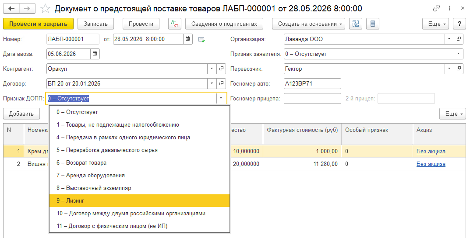Viewport: 470px width, 238px height.
Task: Open Сведения о подписантах
Action: (x=224, y=24)
